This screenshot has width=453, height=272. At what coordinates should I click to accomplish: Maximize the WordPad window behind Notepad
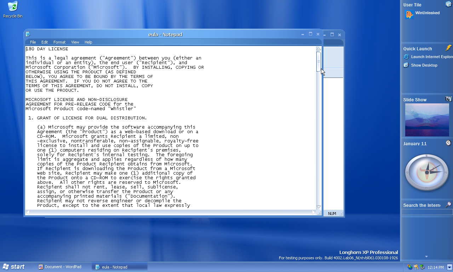(x=332, y=34)
